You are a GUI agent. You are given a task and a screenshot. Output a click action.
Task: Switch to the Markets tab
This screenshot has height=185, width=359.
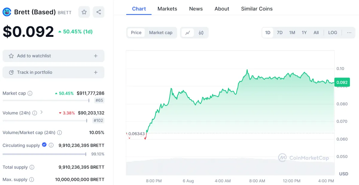167,9
